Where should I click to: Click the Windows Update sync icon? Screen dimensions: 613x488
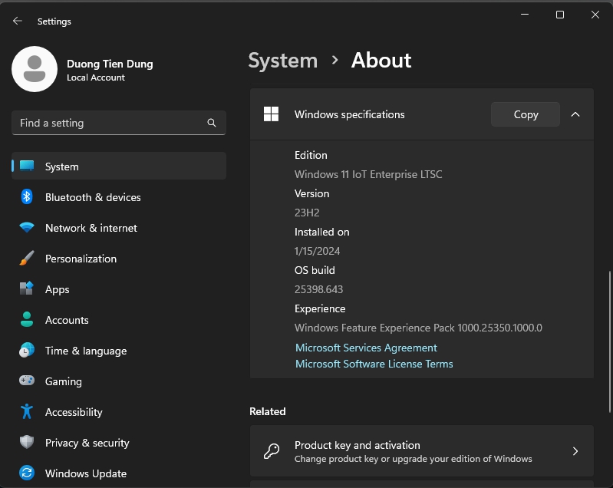27,473
